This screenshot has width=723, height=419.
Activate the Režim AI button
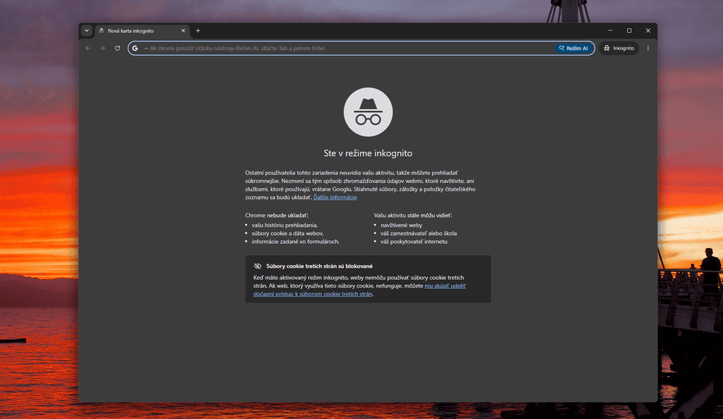click(x=573, y=48)
